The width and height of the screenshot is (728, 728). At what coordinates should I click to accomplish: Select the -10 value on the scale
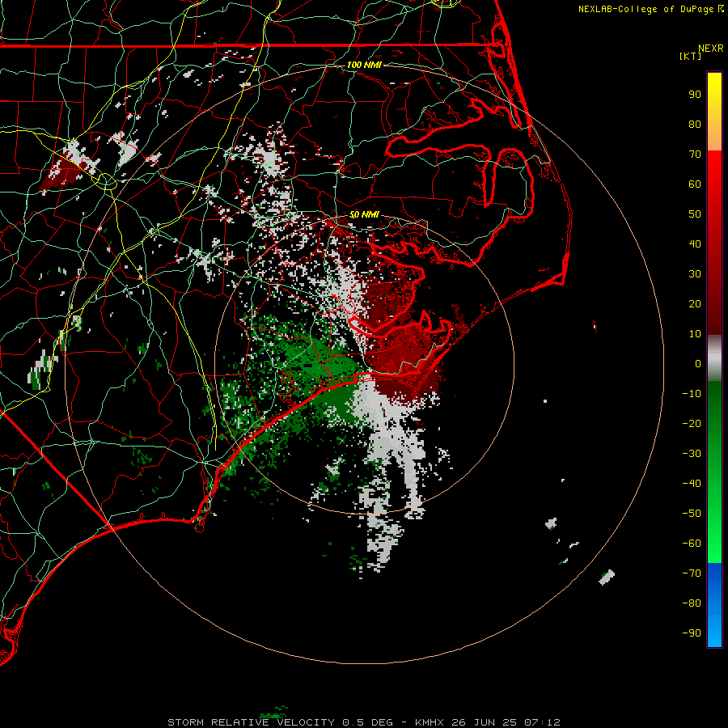click(x=692, y=394)
